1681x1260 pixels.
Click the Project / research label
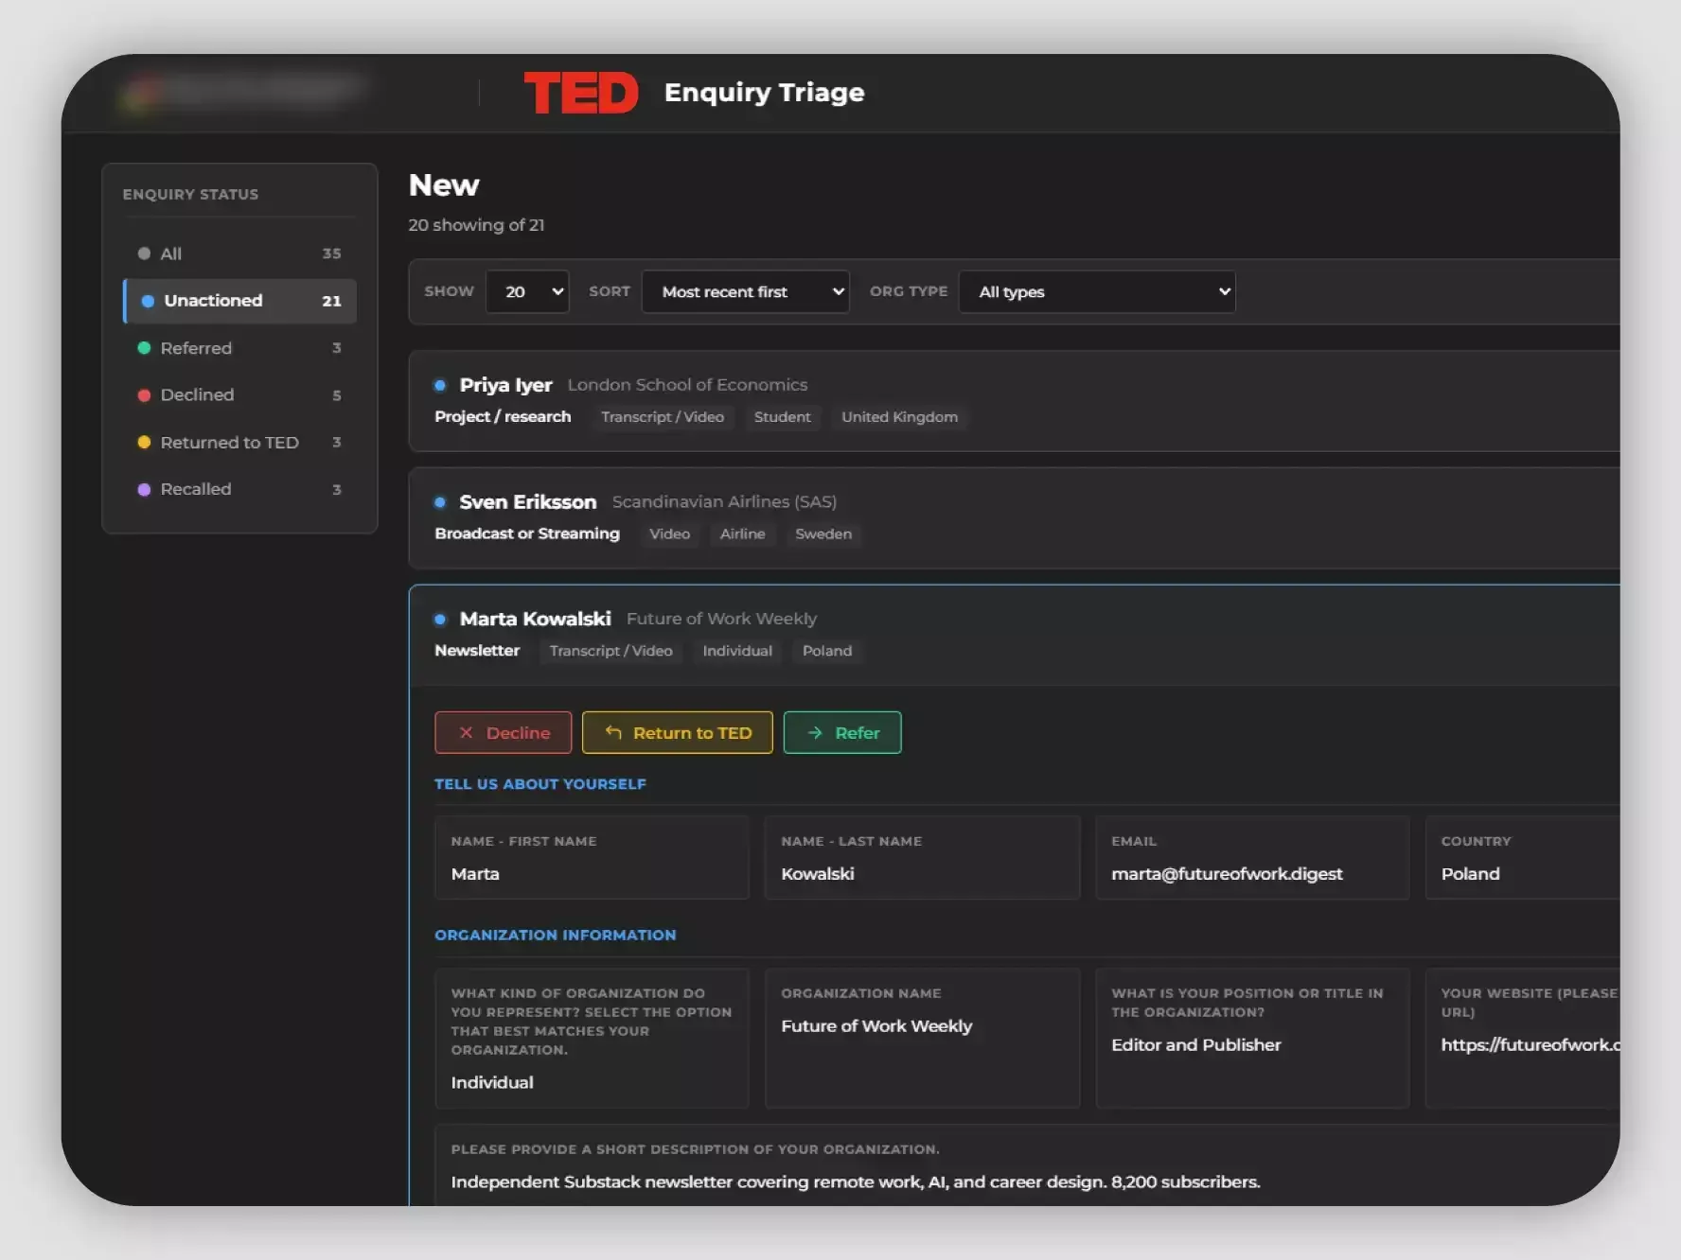click(x=503, y=417)
